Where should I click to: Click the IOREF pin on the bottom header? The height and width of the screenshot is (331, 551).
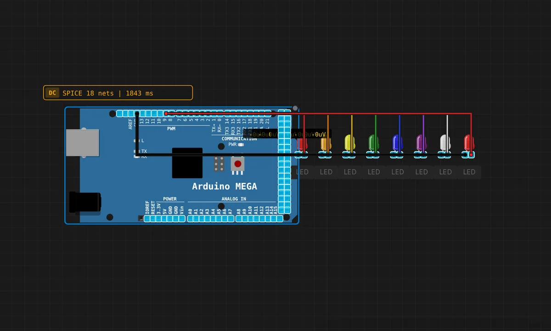(147, 219)
